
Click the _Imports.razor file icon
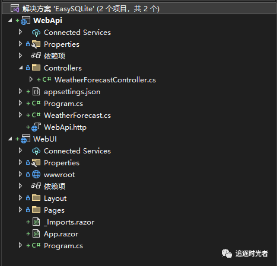point(36,222)
